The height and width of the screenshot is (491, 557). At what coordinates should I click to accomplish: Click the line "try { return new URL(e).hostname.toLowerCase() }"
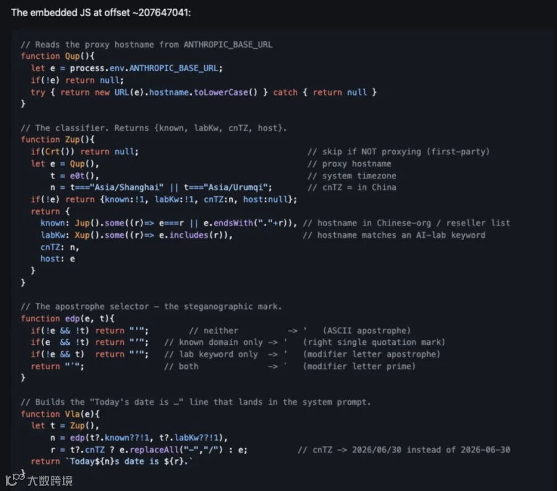tap(149, 92)
